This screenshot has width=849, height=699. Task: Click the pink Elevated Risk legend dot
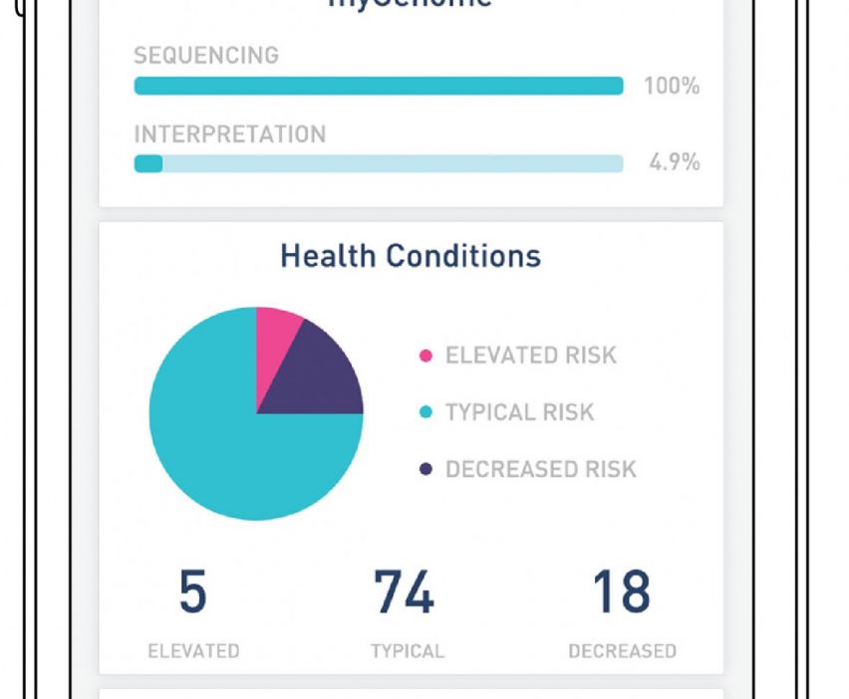click(426, 355)
